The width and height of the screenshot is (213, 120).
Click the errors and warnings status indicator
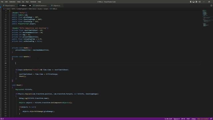2,119
